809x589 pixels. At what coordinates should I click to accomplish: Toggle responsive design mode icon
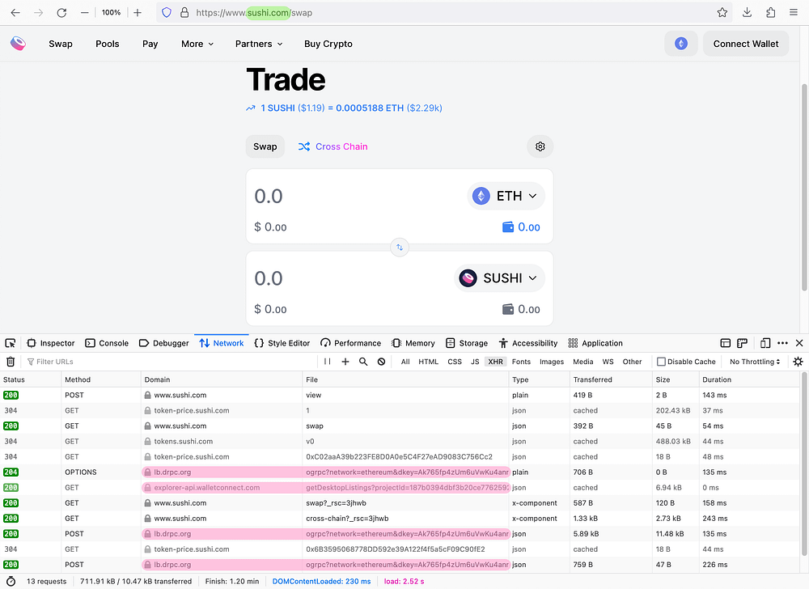765,343
